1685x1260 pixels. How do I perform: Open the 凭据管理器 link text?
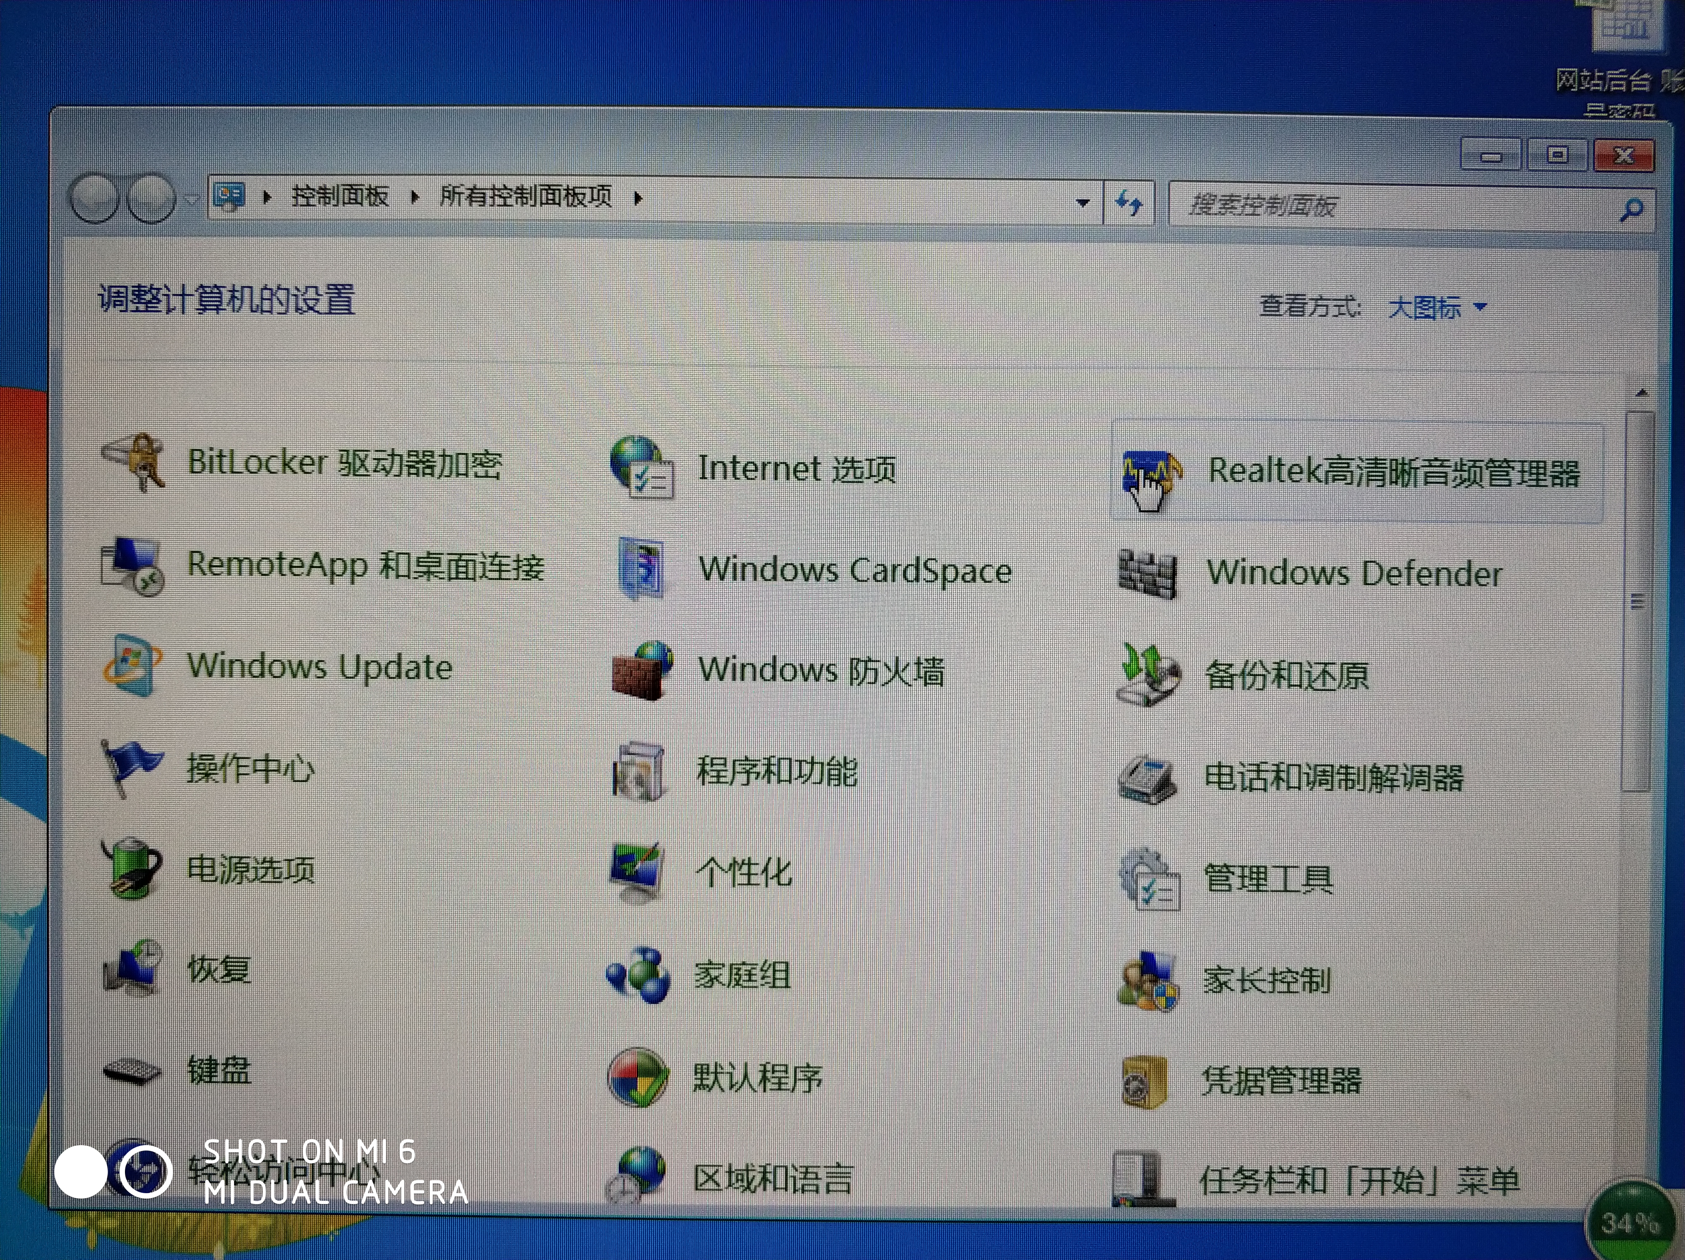(x=1281, y=1081)
